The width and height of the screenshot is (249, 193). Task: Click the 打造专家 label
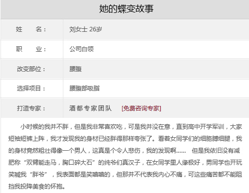31,108
